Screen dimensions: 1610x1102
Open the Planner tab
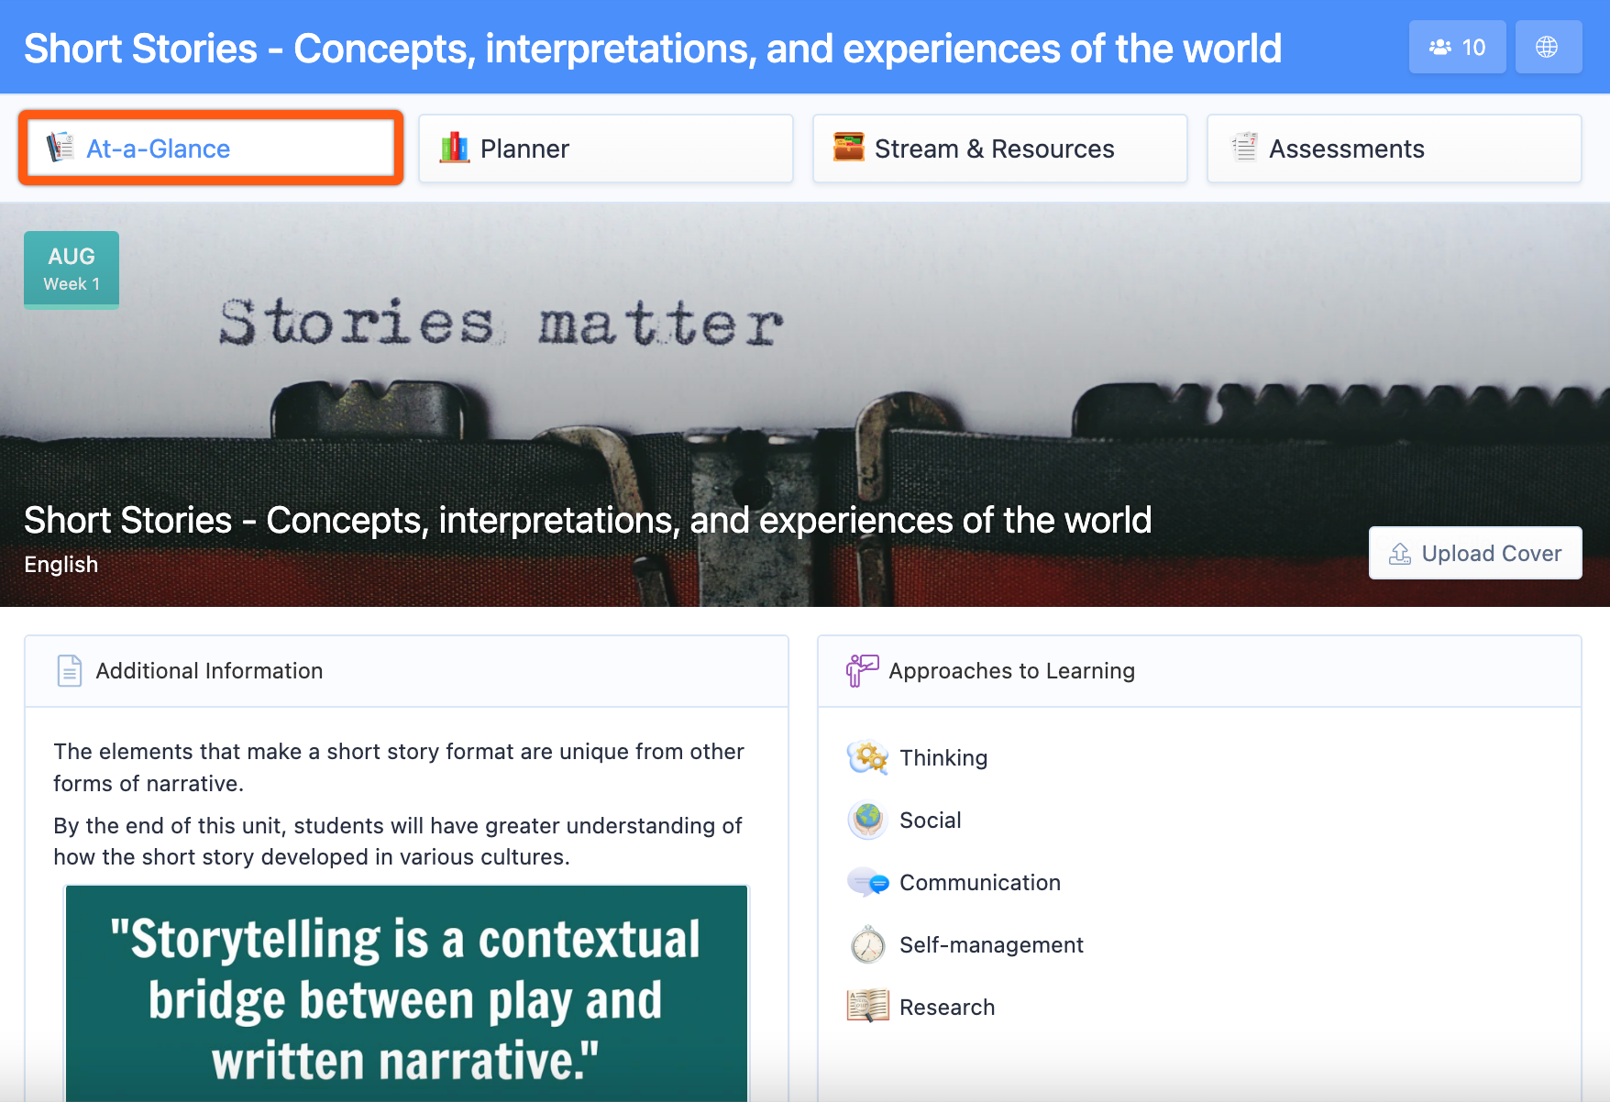[605, 149]
